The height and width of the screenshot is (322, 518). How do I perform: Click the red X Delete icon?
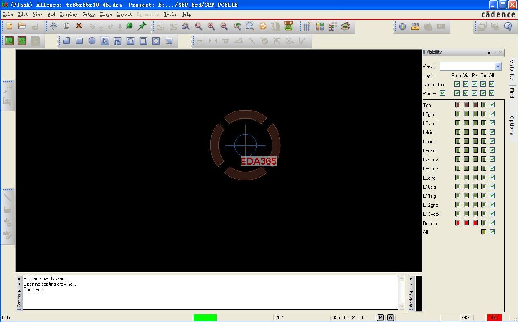[79, 26]
